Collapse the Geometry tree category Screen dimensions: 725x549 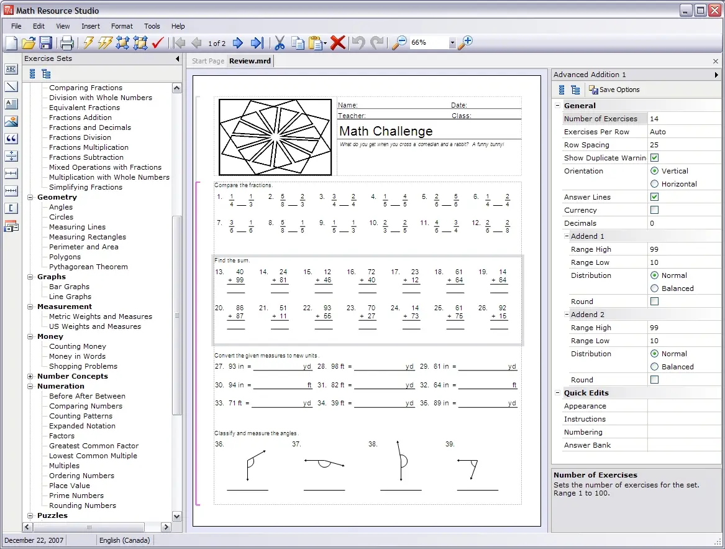click(30, 197)
